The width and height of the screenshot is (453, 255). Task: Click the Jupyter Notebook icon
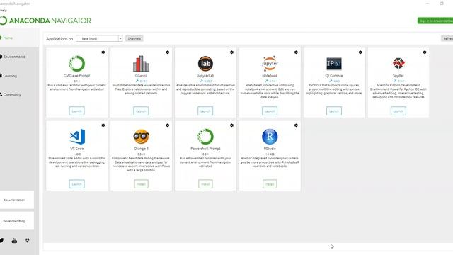coord(270,64)
